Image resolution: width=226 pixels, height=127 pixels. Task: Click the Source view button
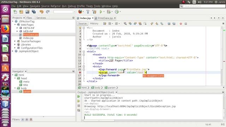coord(82,24)
